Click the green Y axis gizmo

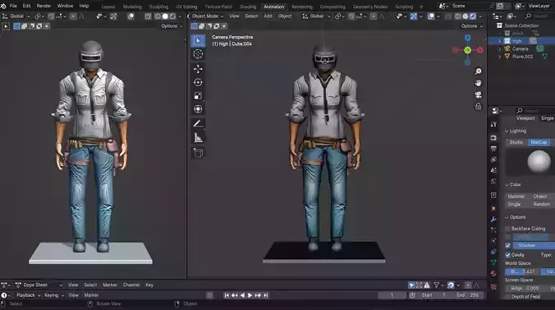point(468,50)
